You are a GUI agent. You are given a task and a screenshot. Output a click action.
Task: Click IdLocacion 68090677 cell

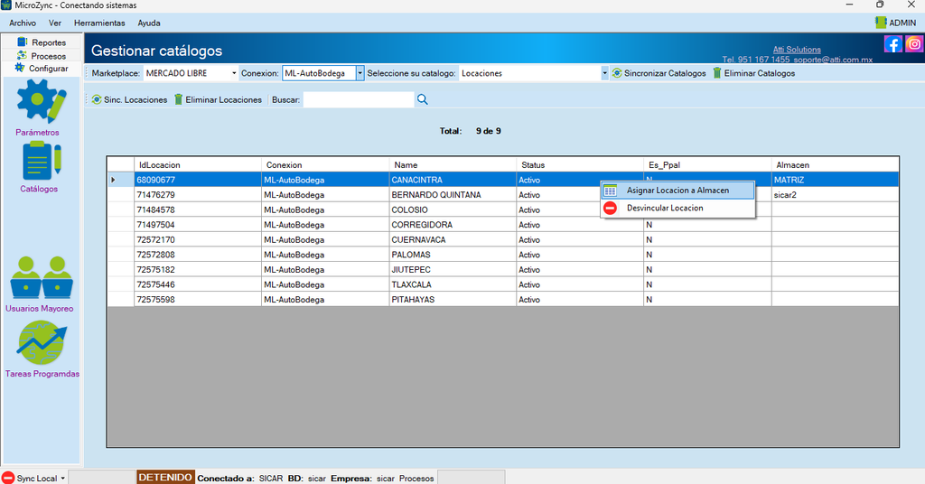(x=198, y=180)
